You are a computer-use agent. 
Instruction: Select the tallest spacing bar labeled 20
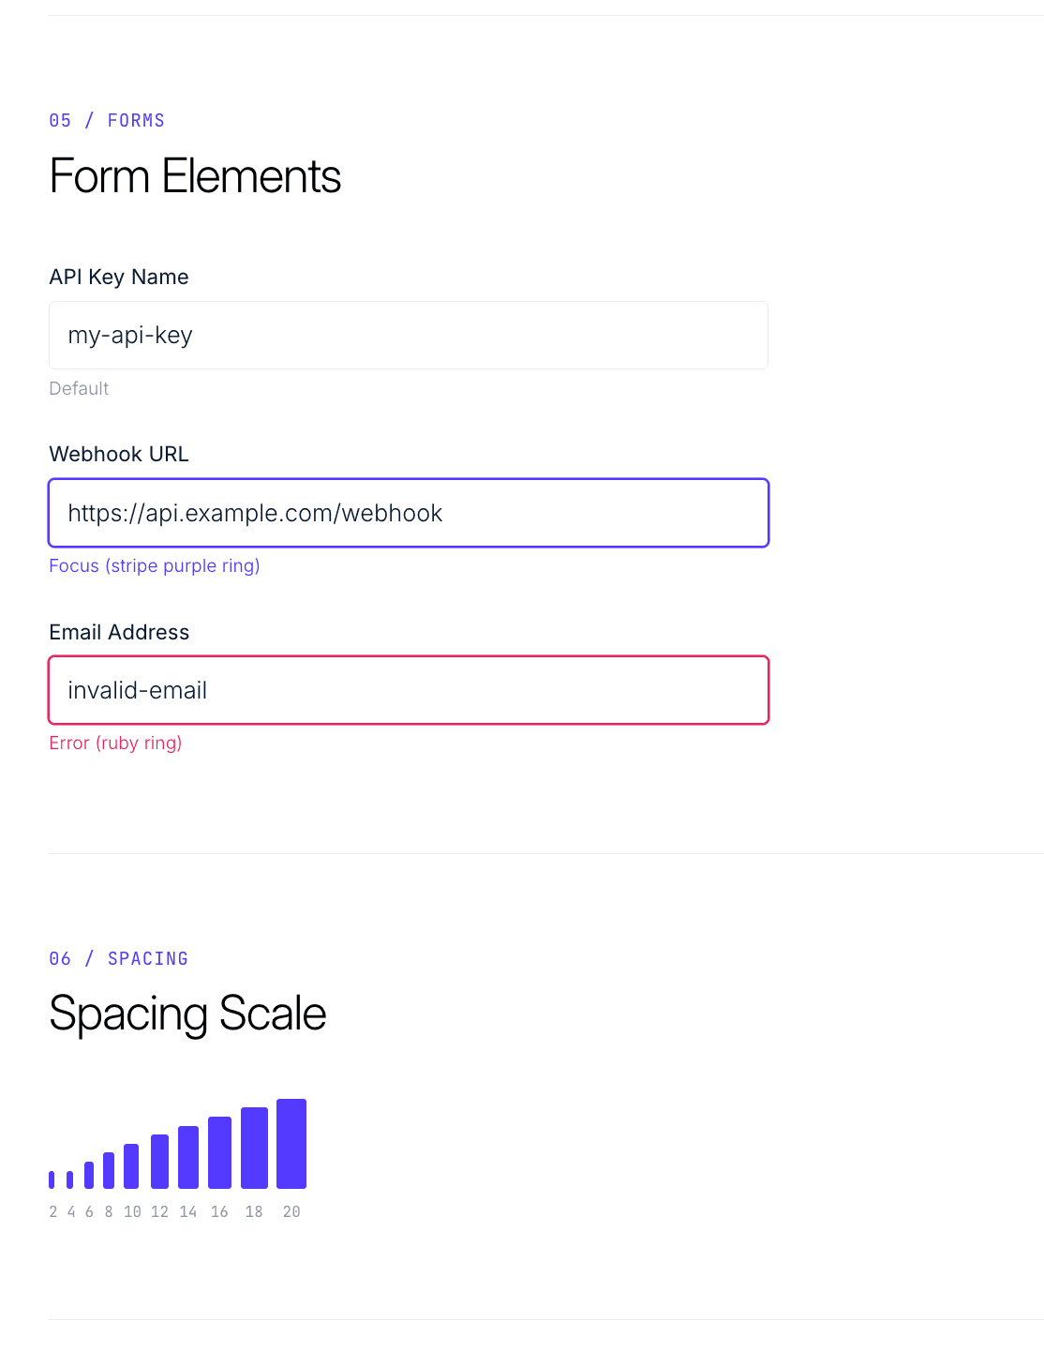pyautogui.click(x=291, y=1142)
